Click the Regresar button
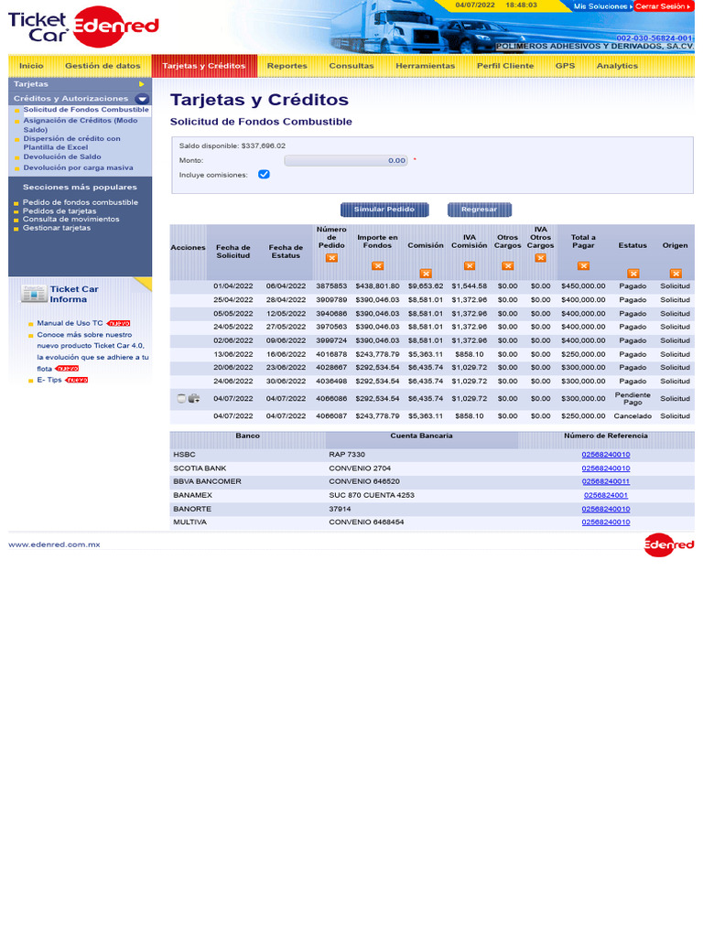703x937 pixels. (x=480, y=210)
